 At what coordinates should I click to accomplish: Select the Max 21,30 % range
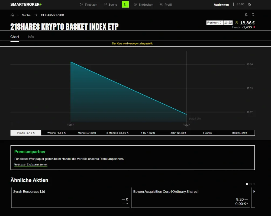pos(239,133)
